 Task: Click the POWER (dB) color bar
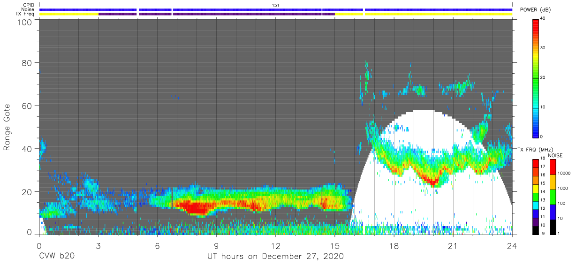(536, 78)
